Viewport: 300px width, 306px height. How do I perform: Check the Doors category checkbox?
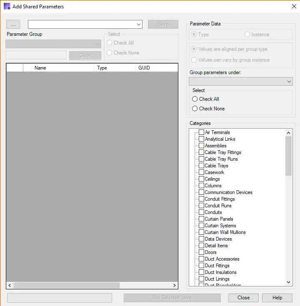pyautogui.click(x=201, y=252)
